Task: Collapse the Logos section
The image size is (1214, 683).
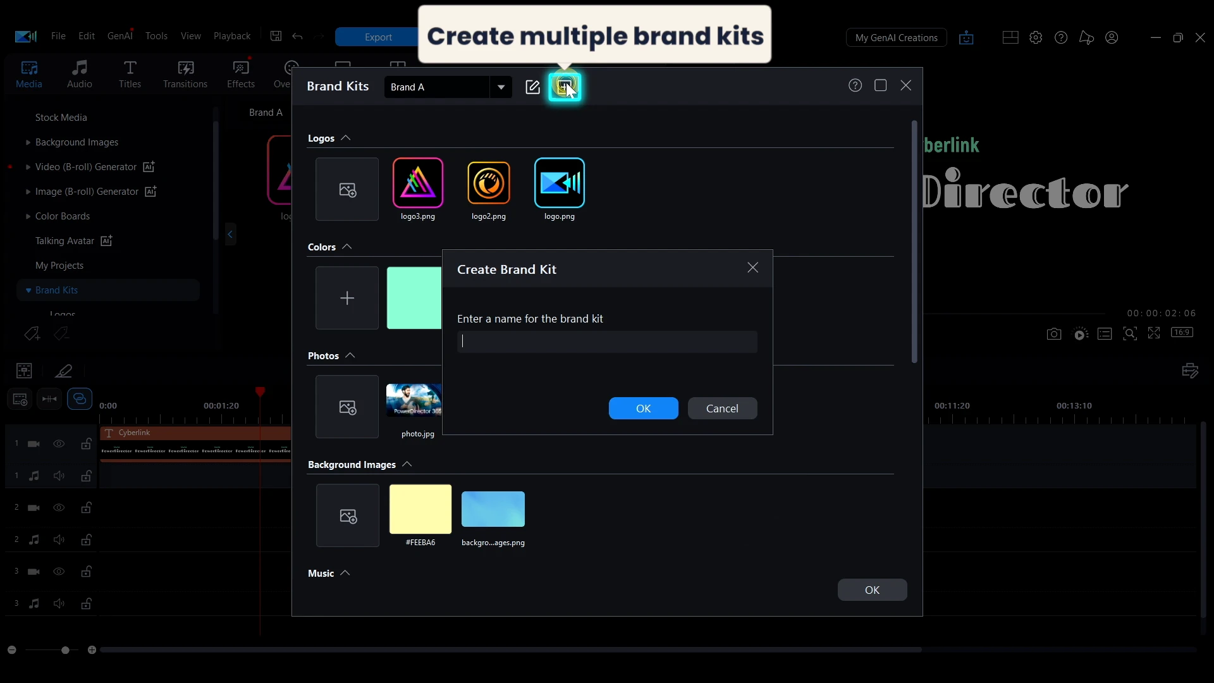Action: click(345, 138)
